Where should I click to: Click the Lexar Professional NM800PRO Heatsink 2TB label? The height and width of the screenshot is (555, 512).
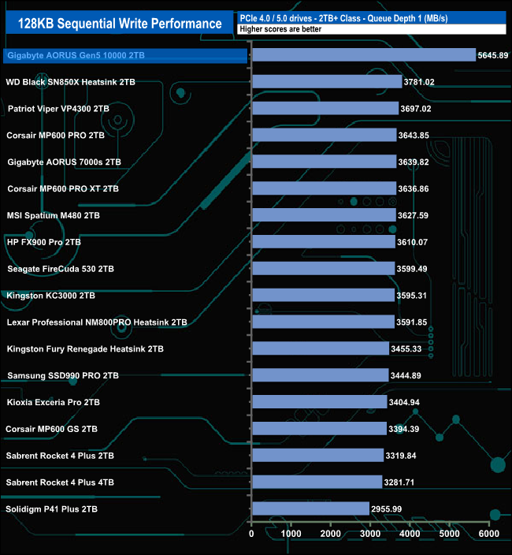[x=97, y=322]
